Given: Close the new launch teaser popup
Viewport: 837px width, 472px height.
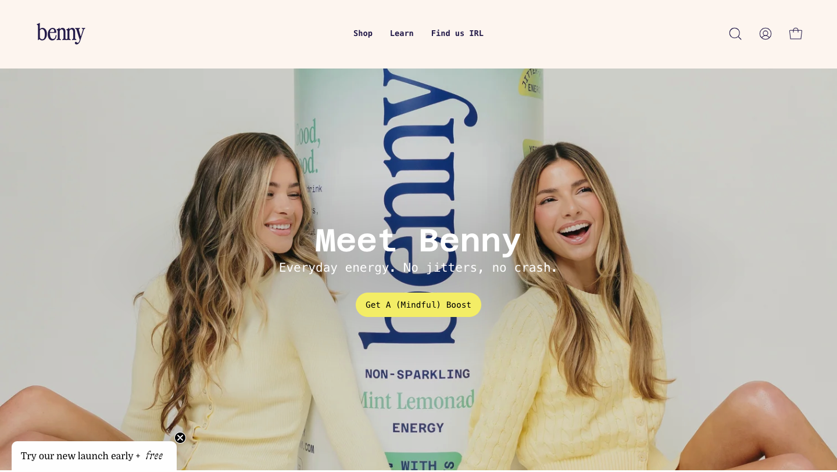Looking at the screenshot, I should [180, 438].
